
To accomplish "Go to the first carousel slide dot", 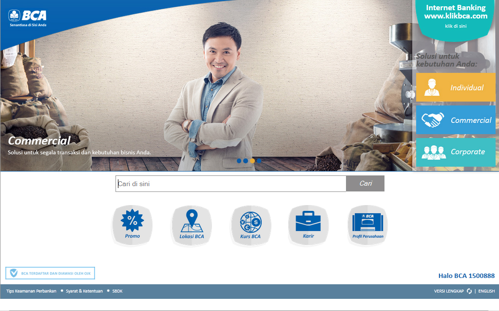I will point(239,161).
